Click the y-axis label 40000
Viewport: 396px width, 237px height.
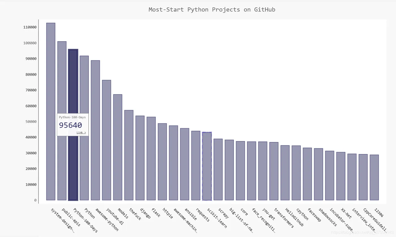31,137
